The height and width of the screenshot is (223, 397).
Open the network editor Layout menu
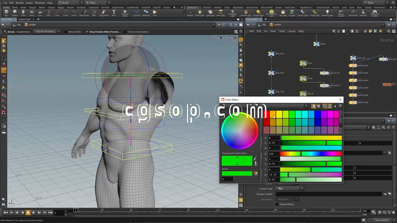click(291, 31)
